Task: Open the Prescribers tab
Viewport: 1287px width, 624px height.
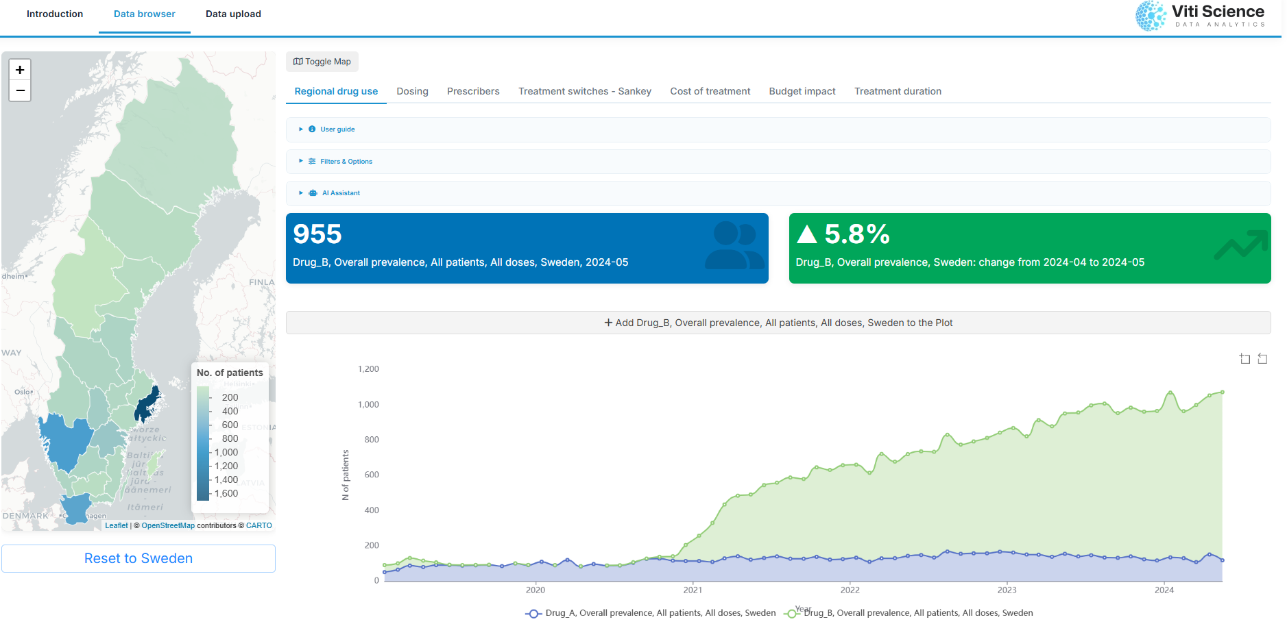Action: point(473,91)
